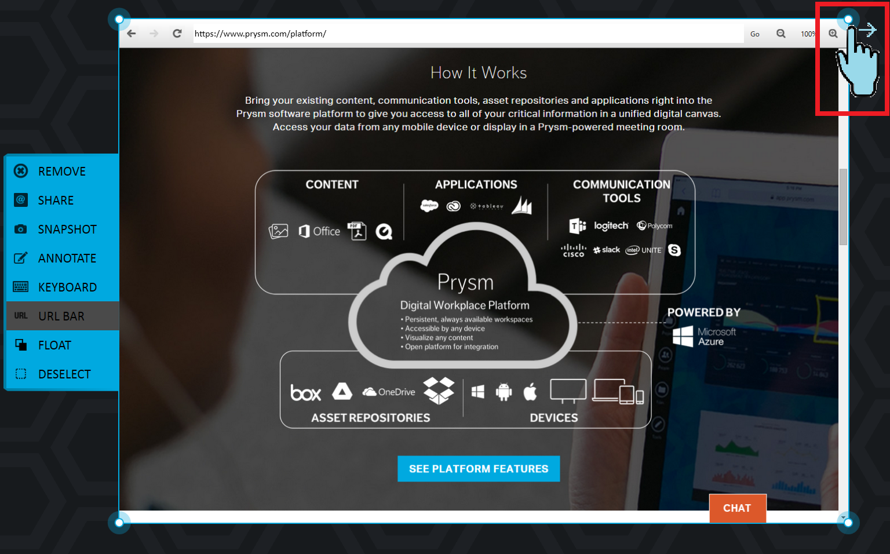This screenshot has width=890, height=554.
Task: Click the Skype icon
Action: (x=674, y=250)
